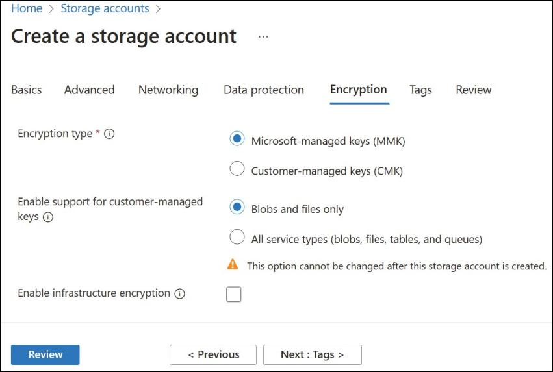Click the Encryption type info icon
Screen dimensions: 553x372
click(x=109, y=134)
